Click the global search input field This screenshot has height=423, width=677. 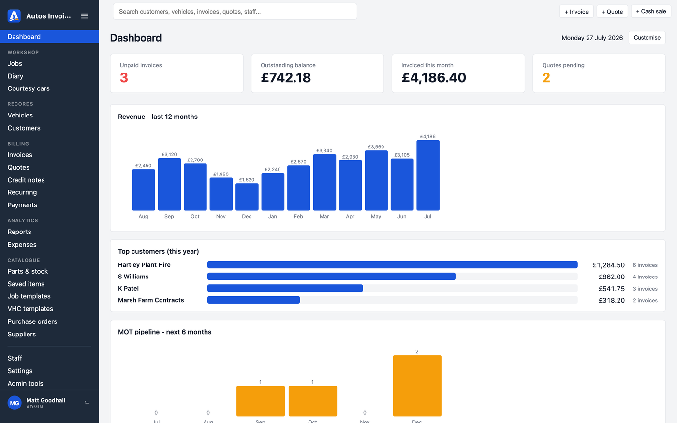coord(235,12)
